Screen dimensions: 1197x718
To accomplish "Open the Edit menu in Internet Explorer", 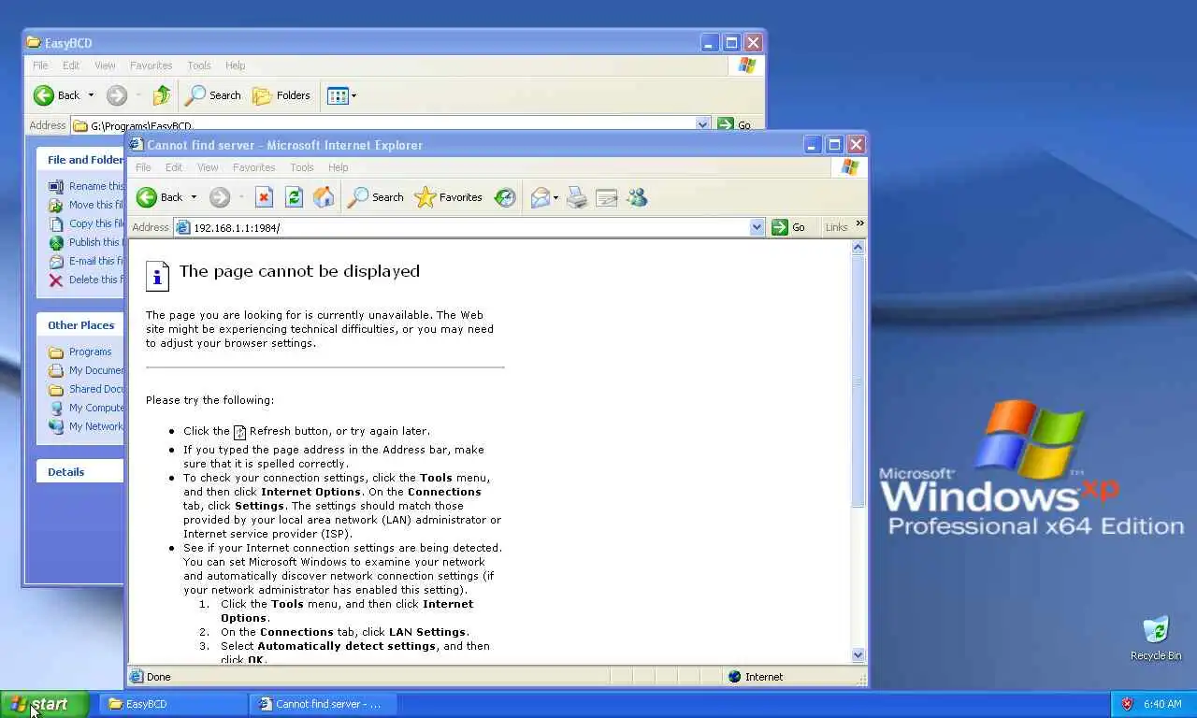I will (x=174, y=167).
